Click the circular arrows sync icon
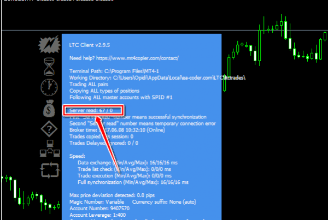 tap(50, 170)
